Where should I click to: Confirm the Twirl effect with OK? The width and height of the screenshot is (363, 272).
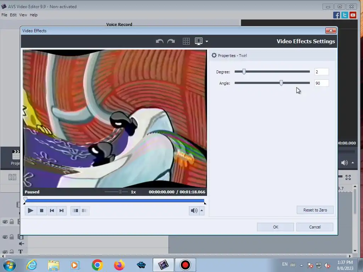275,227
